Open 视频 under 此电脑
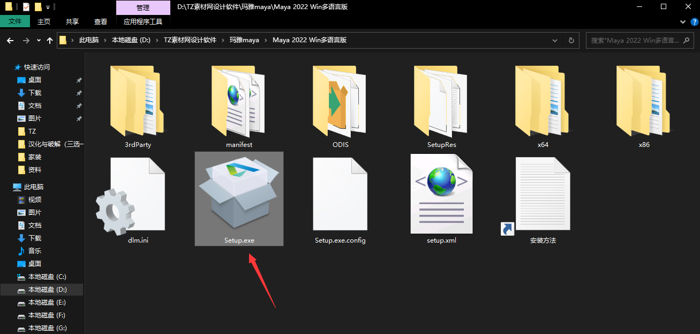The width and height of the screenshot is (700, 334). coord(35,200)
